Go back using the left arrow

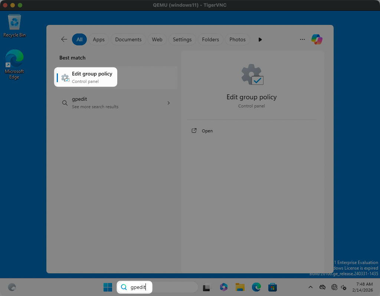64,39
